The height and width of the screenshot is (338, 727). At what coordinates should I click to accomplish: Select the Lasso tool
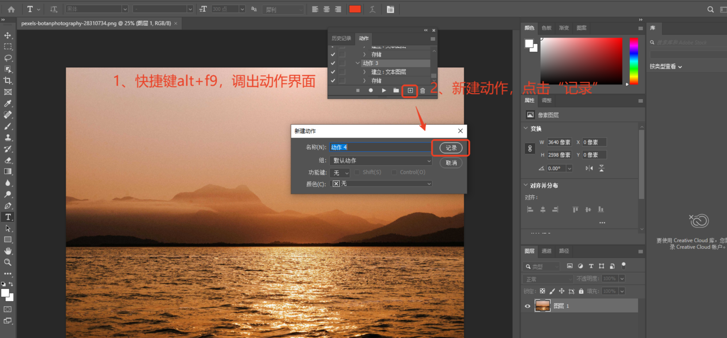pos(8,58)
